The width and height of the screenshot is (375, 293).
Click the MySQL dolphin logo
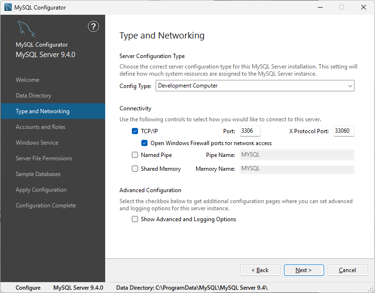coord(26,29)
